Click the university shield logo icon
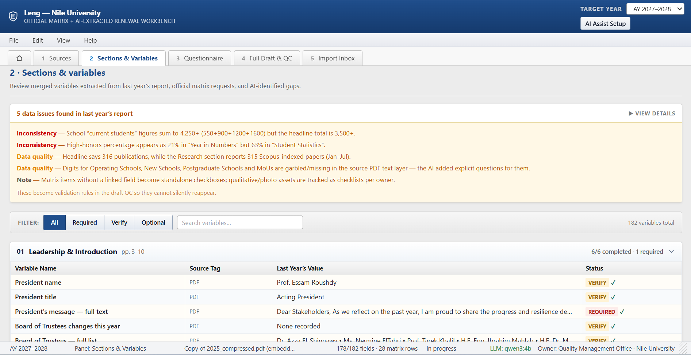 (13, 16)
